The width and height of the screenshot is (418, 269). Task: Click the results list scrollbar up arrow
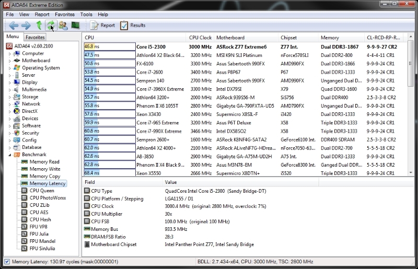coord(411,37)
